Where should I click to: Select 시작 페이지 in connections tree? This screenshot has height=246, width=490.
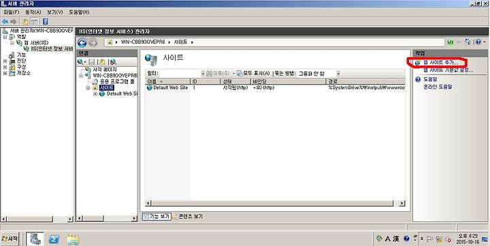coord(105,70)
